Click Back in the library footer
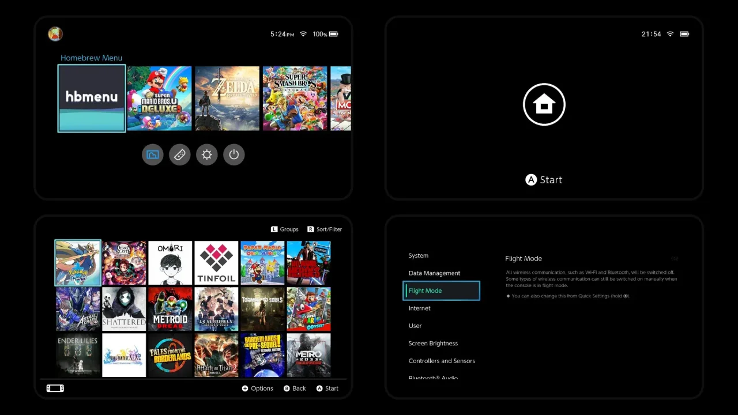Image resolution: width=738 pixels, height=415 pixels. [295, 388]
